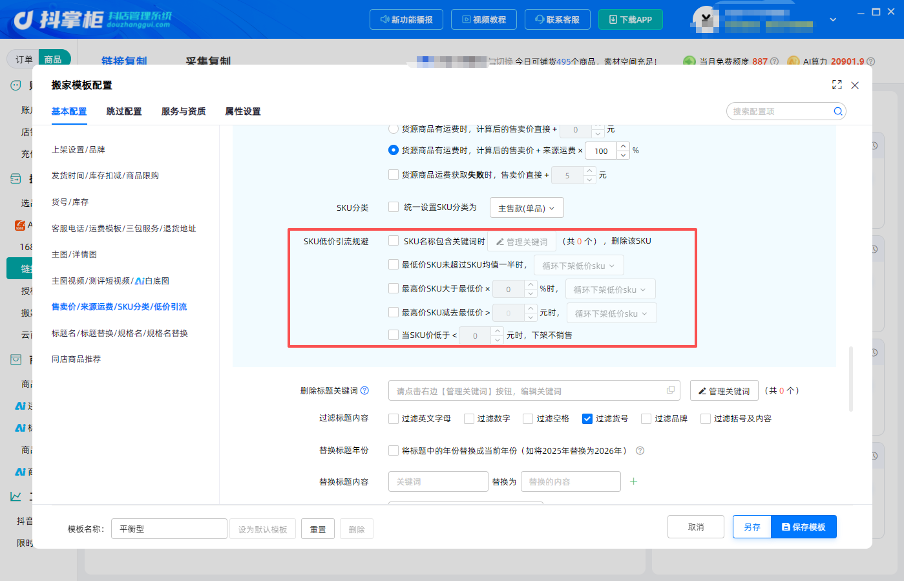The height and width of the screenshot is (581, 904).
Task: Click the help icon beside 替换标题年份 option
Action: (x=640, y=450)
